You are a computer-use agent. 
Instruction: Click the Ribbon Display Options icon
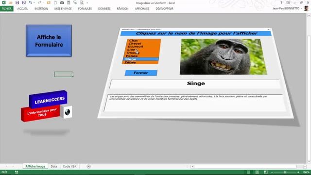[288, 2]
